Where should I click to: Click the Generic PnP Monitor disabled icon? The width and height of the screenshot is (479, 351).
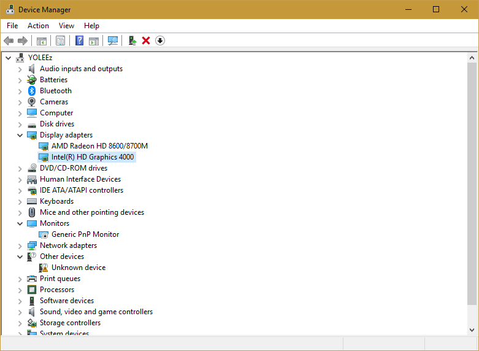[x=44, y=234]
